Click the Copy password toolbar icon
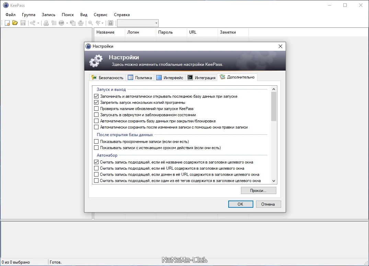This screenshot has height=266, width=369. [x=54, y=23]
